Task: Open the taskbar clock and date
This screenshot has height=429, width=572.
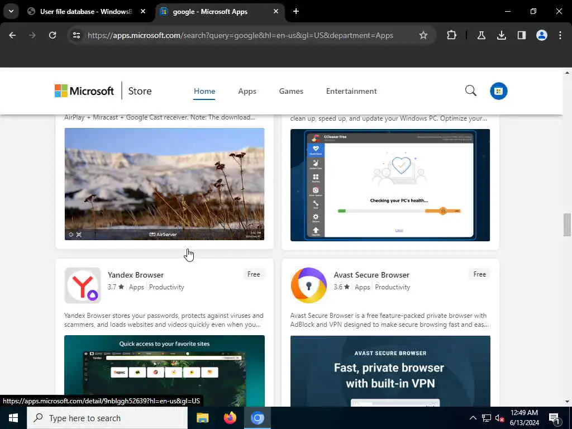Action: click(x=524, y=418)
